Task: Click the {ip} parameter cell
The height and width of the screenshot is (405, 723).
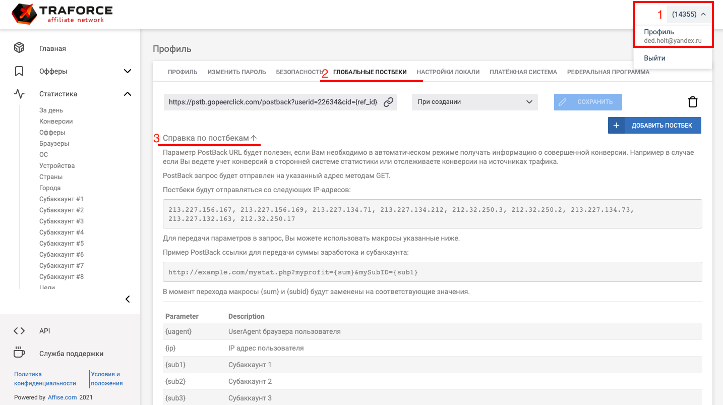Action: pos(170,348)
